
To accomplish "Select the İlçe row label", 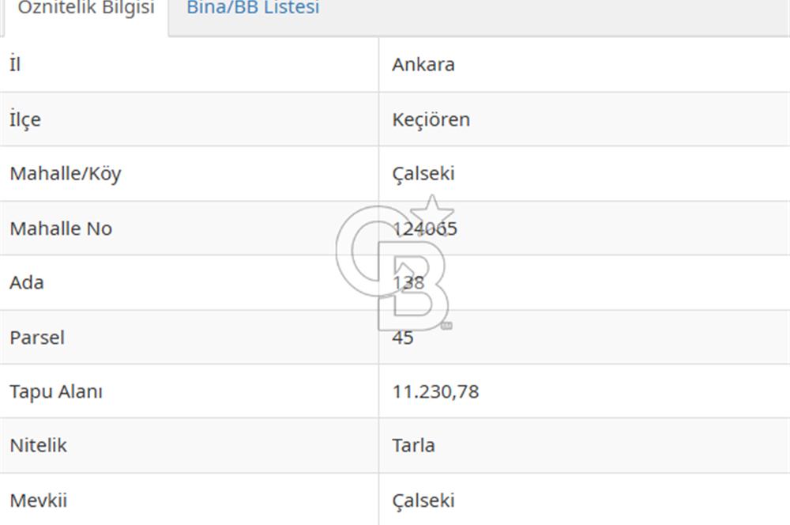I will (25, 119).
